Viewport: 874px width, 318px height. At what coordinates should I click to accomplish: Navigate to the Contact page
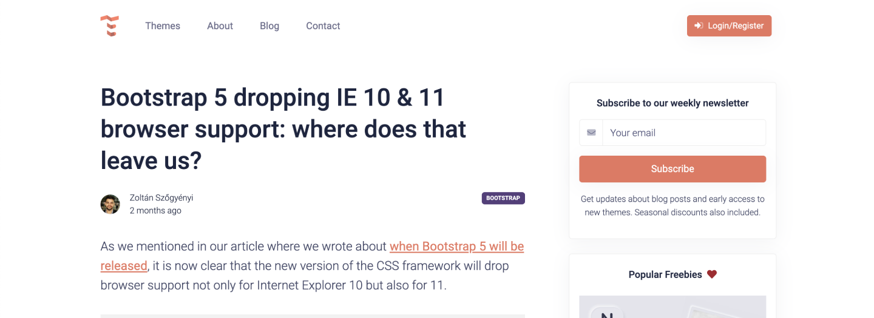[x=323, y=26]
